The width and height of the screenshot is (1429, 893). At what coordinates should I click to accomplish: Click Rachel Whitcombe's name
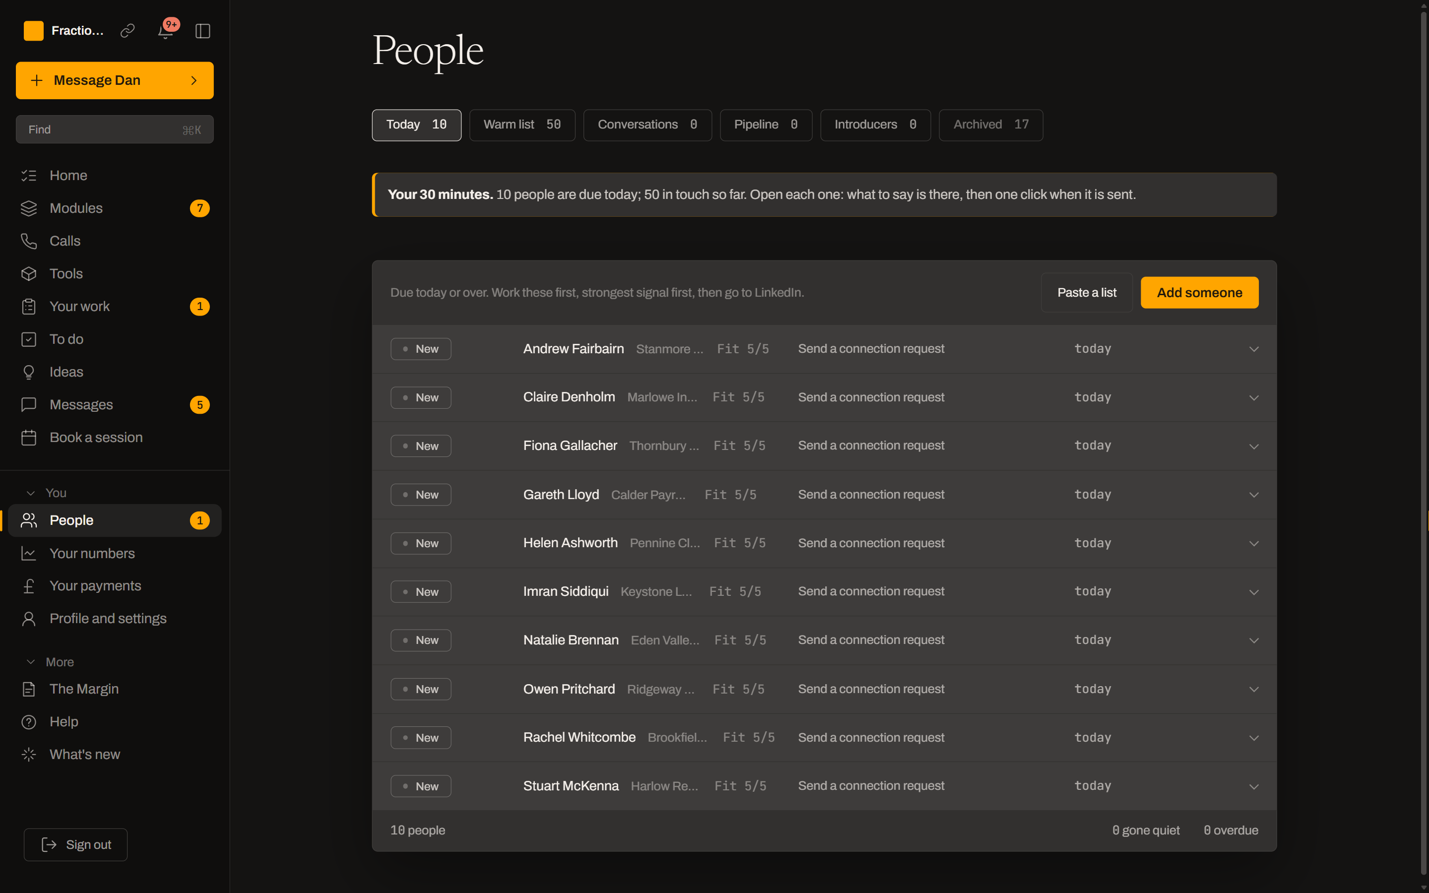579,737
